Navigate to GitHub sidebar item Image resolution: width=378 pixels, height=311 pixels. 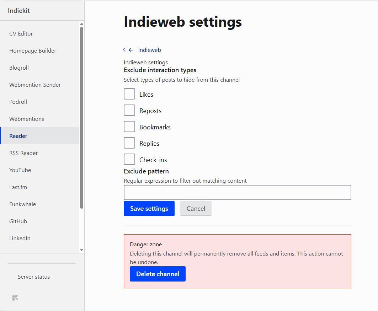(18, 221)
